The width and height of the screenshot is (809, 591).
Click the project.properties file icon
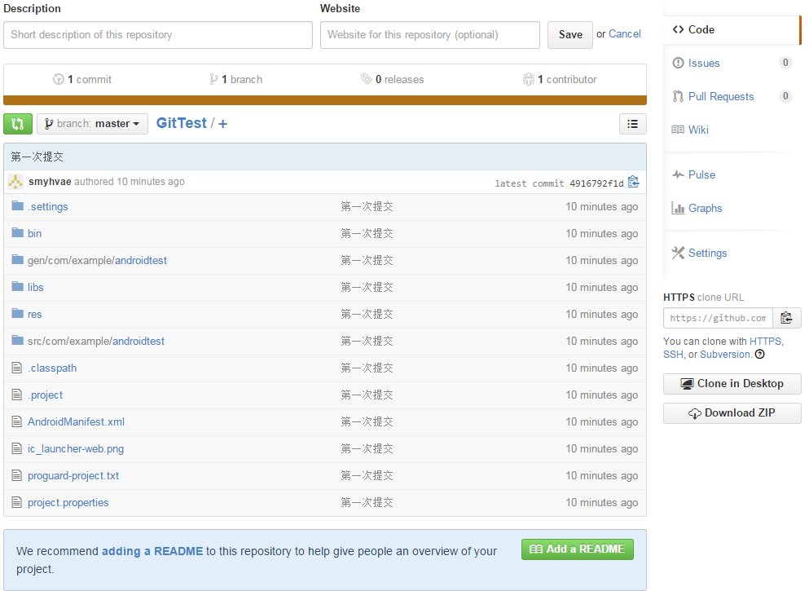coord(17,501)
